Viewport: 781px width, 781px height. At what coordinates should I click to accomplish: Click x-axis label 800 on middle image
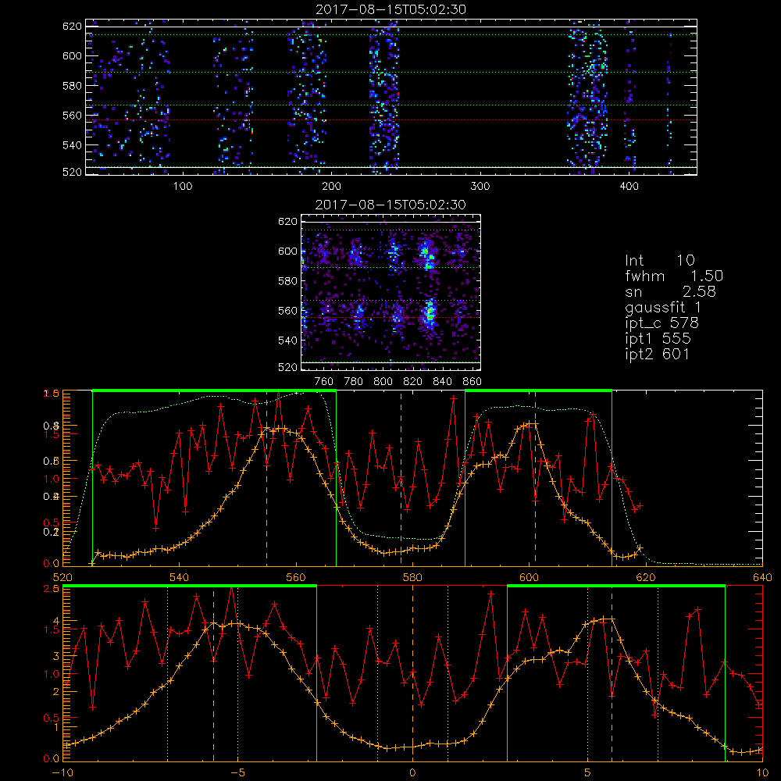point(383,382)
